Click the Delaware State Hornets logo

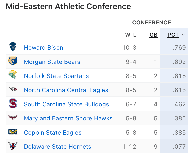(x=13, y=146)
